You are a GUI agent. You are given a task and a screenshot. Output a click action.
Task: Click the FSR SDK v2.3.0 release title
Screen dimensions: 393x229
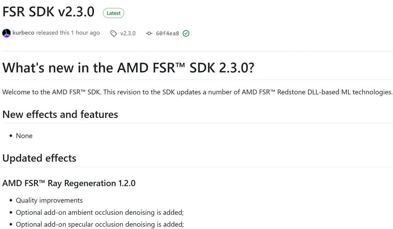(x=48, y=12)
